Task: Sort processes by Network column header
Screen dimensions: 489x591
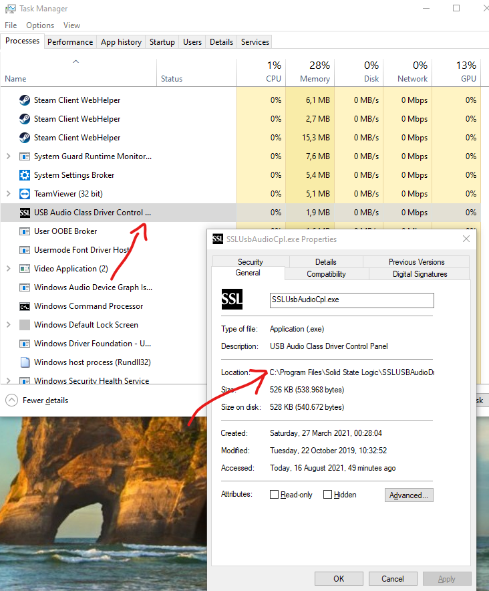Action: (407, 72)
